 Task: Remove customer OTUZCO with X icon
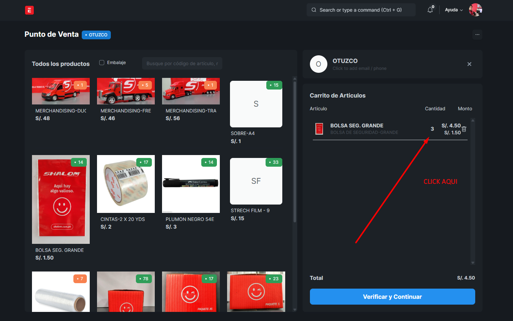469,64
